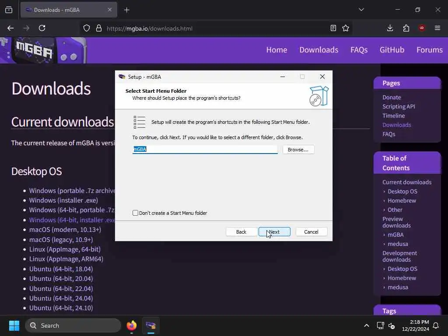Check Don't create a Start Menu folder

[136, 213]
